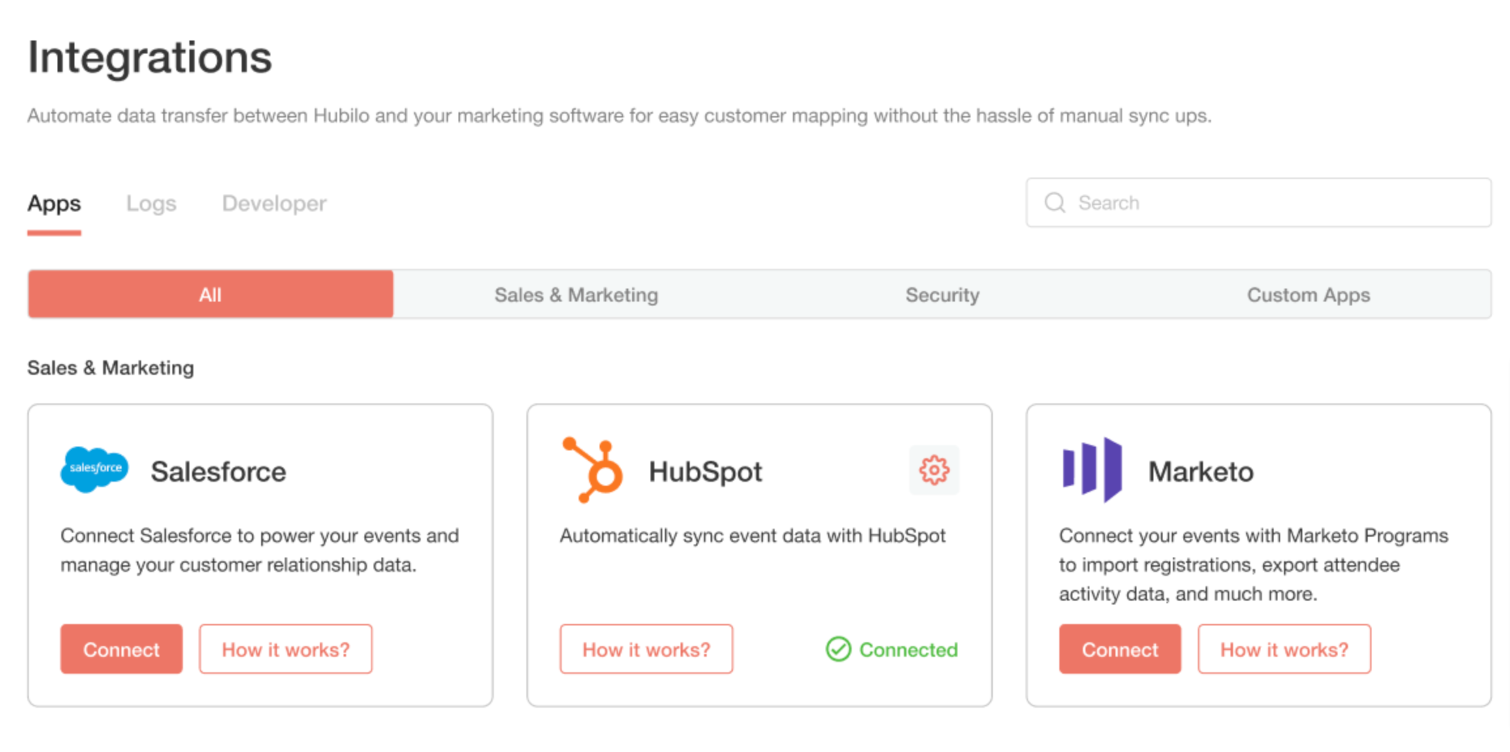Click the HubSpot card title
The image size is (1510, 752).
(705, 471)
